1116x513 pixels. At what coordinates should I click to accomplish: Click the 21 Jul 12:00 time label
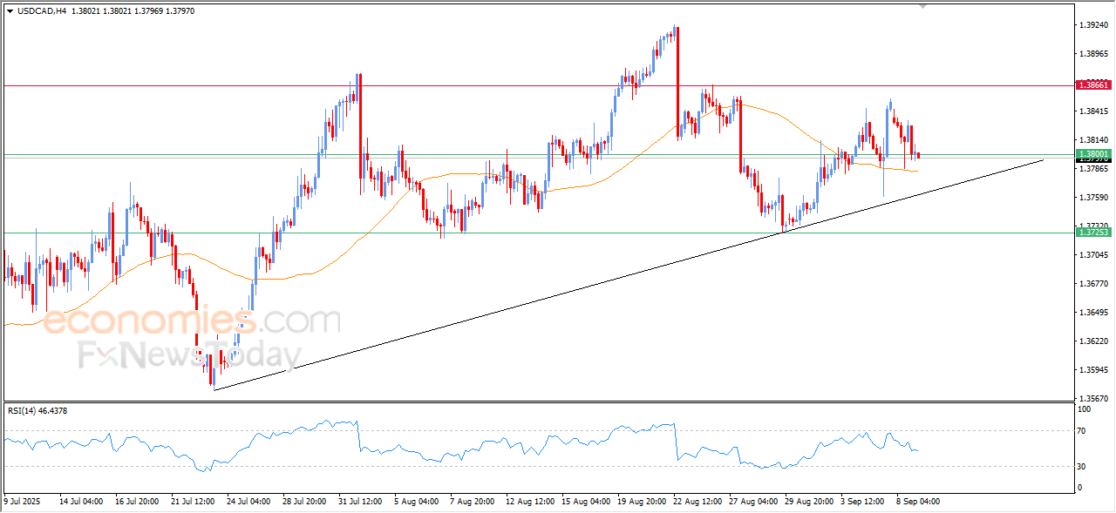193,502
